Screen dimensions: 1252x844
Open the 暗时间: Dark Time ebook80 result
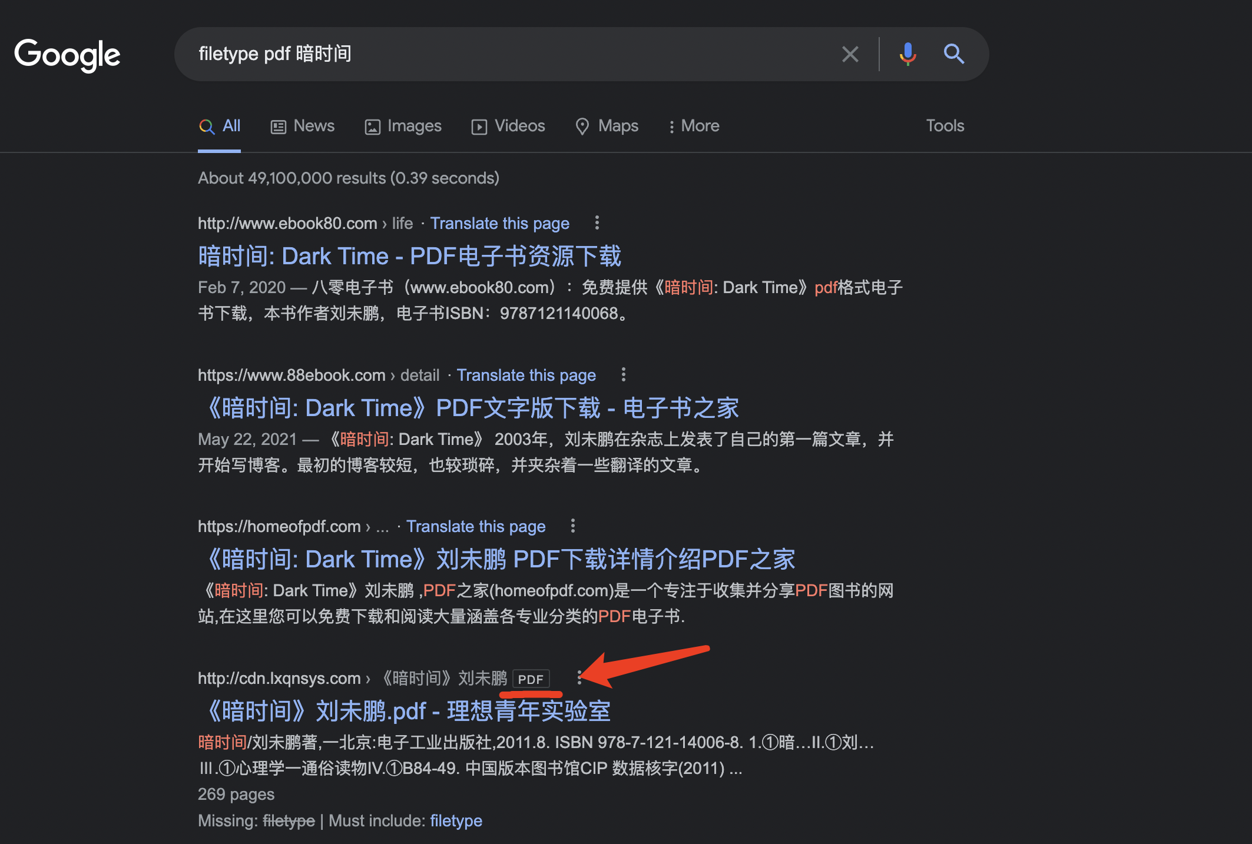[409, 255]
